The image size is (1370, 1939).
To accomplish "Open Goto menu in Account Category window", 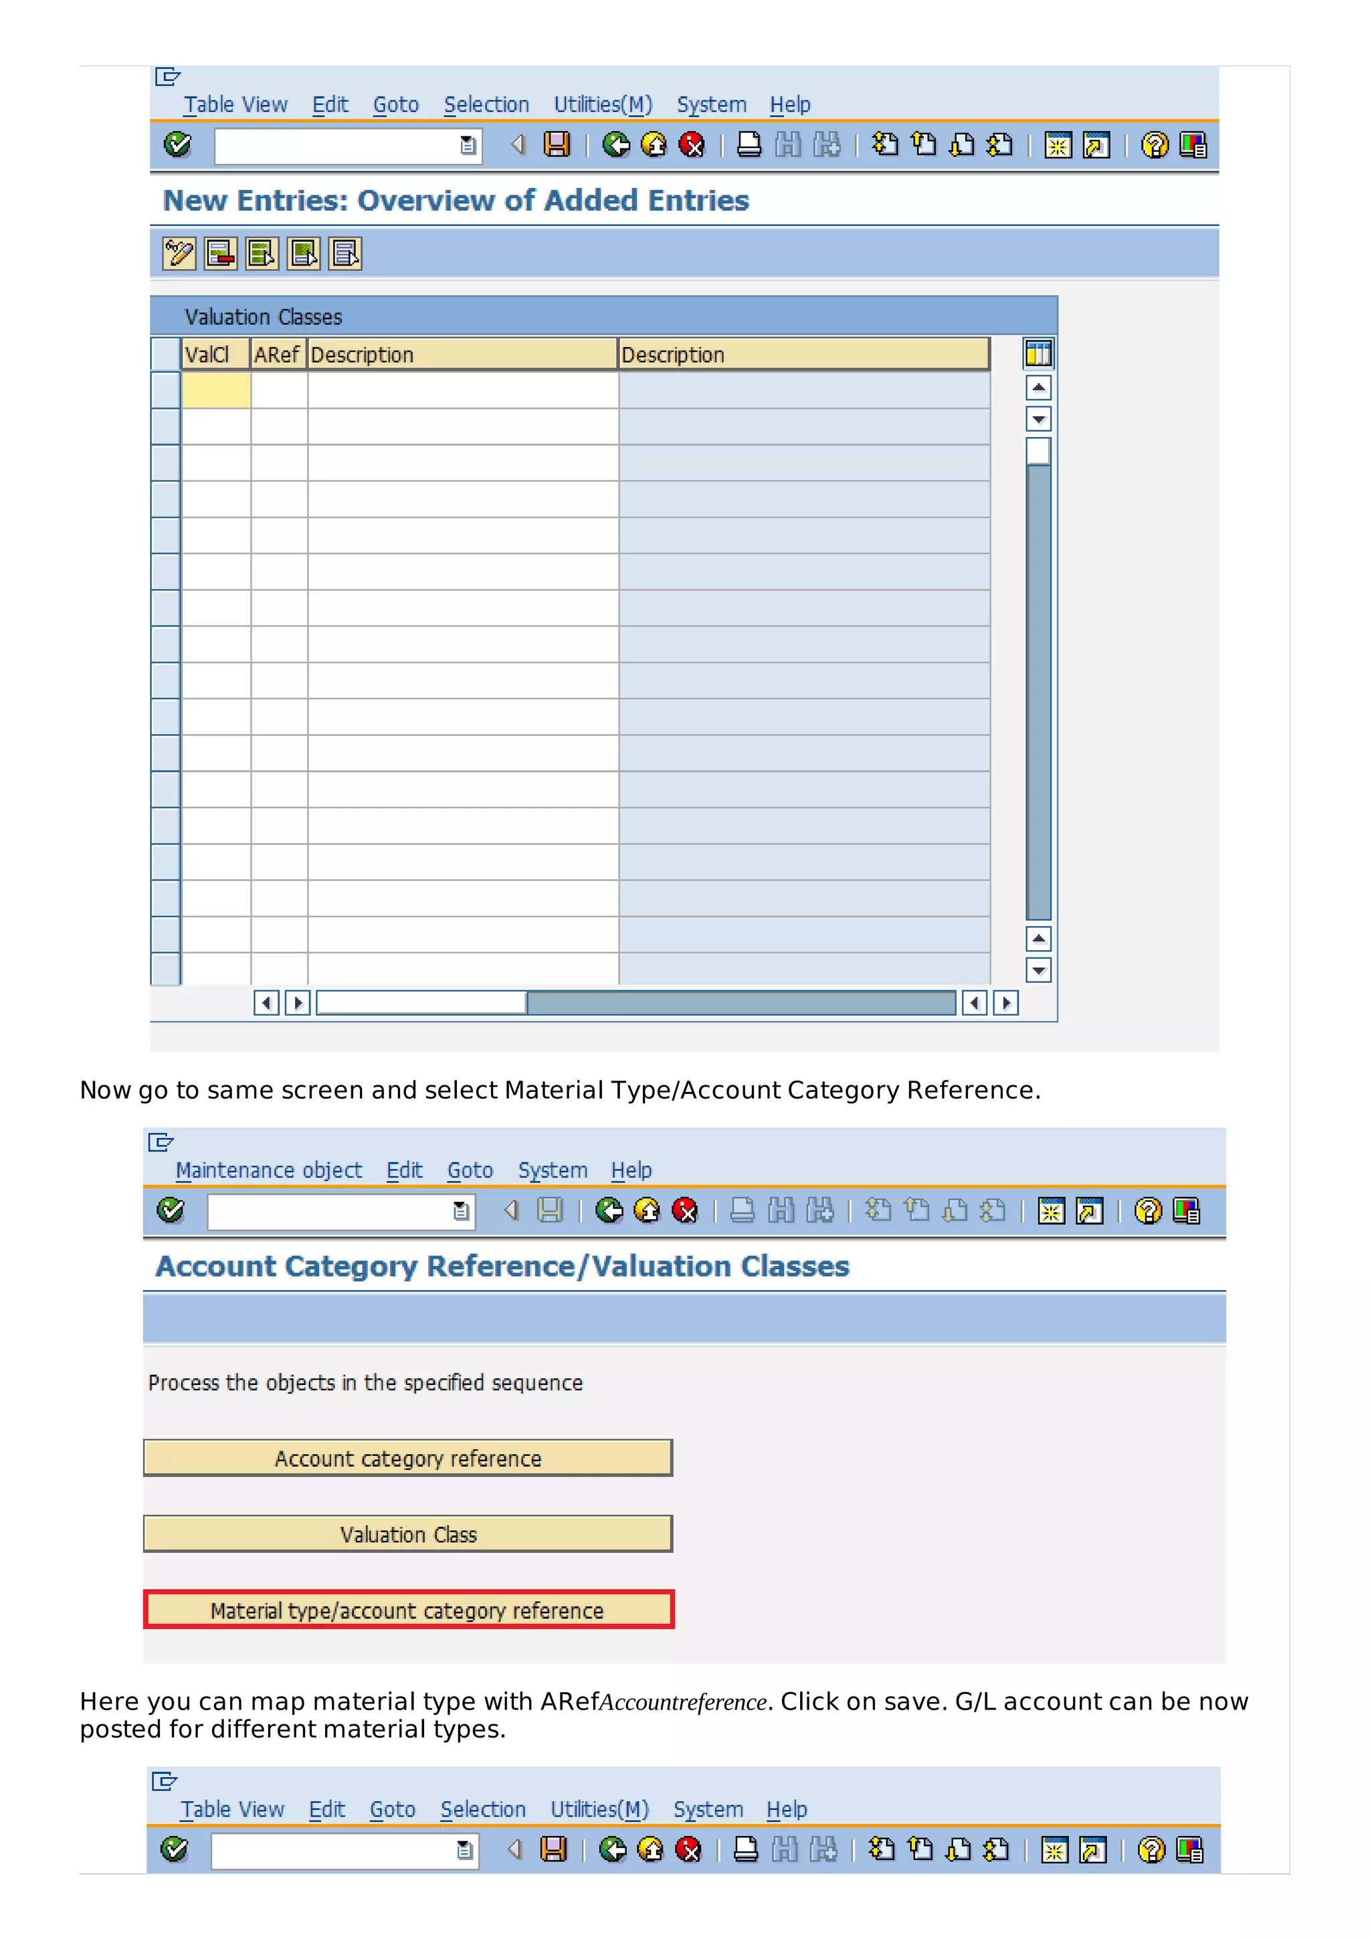I will (x=470, y=1170).
